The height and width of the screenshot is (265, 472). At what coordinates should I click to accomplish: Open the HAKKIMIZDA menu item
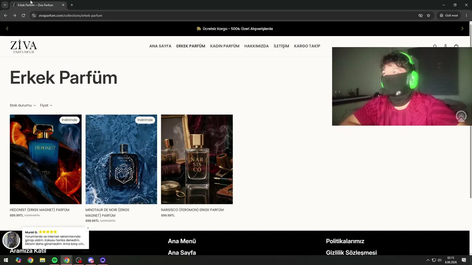[x=256, y=46]
